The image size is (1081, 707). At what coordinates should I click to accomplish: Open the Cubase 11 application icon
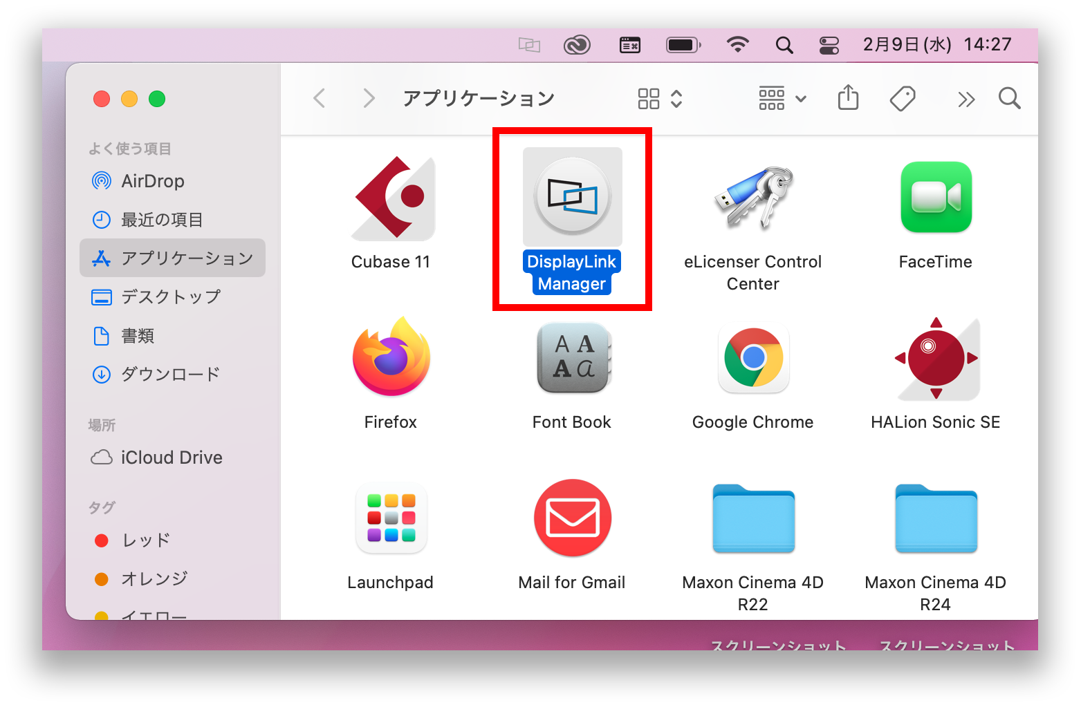[394, 198]
